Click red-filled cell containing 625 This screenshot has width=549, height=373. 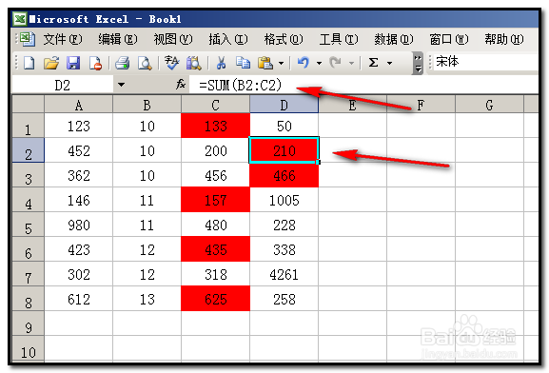point(215,299)
